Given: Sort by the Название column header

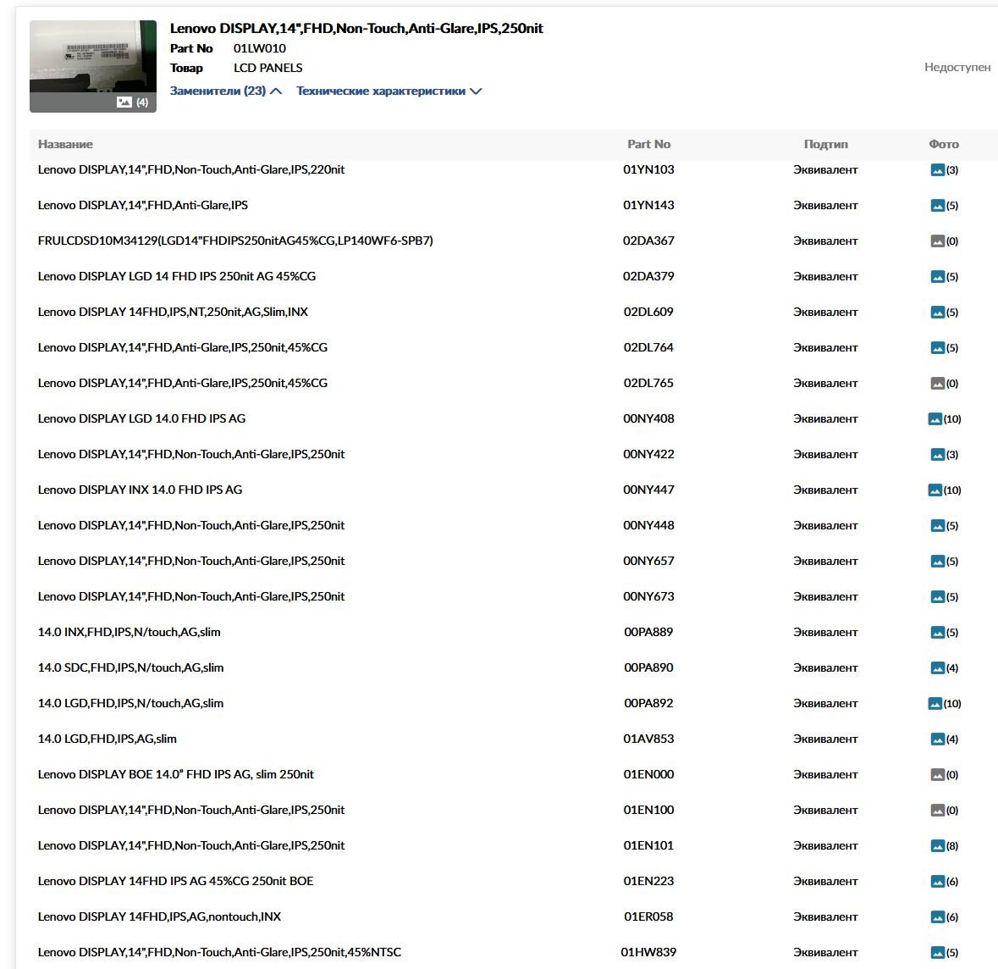Looking at the screenshot, I should point(65,145).
